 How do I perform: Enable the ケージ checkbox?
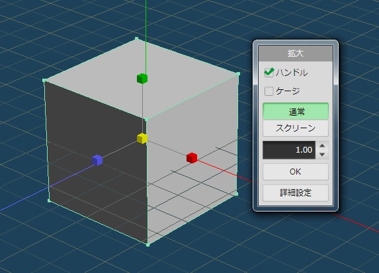click(269, 91)
